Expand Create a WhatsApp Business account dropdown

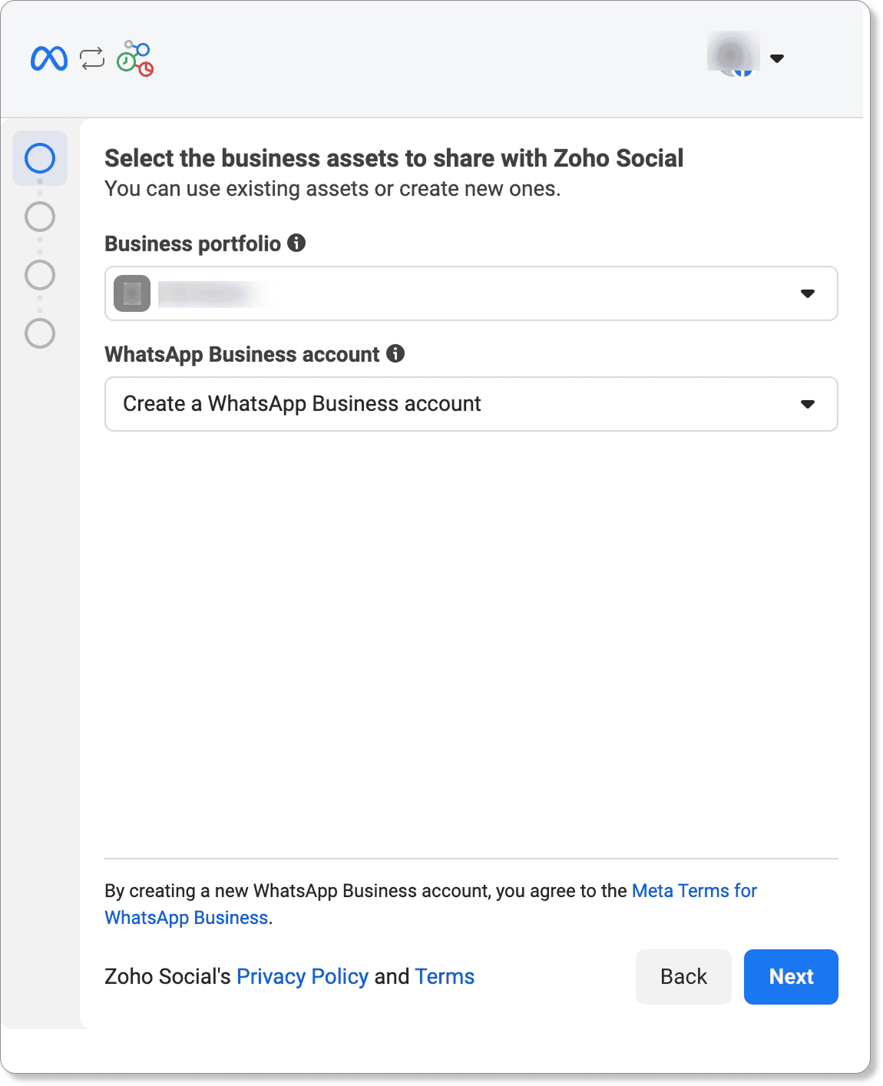[x=471, y=404]
